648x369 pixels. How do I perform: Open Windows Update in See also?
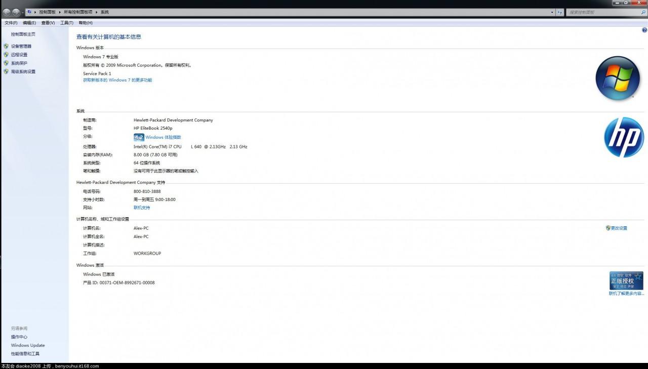pos(28,345)
